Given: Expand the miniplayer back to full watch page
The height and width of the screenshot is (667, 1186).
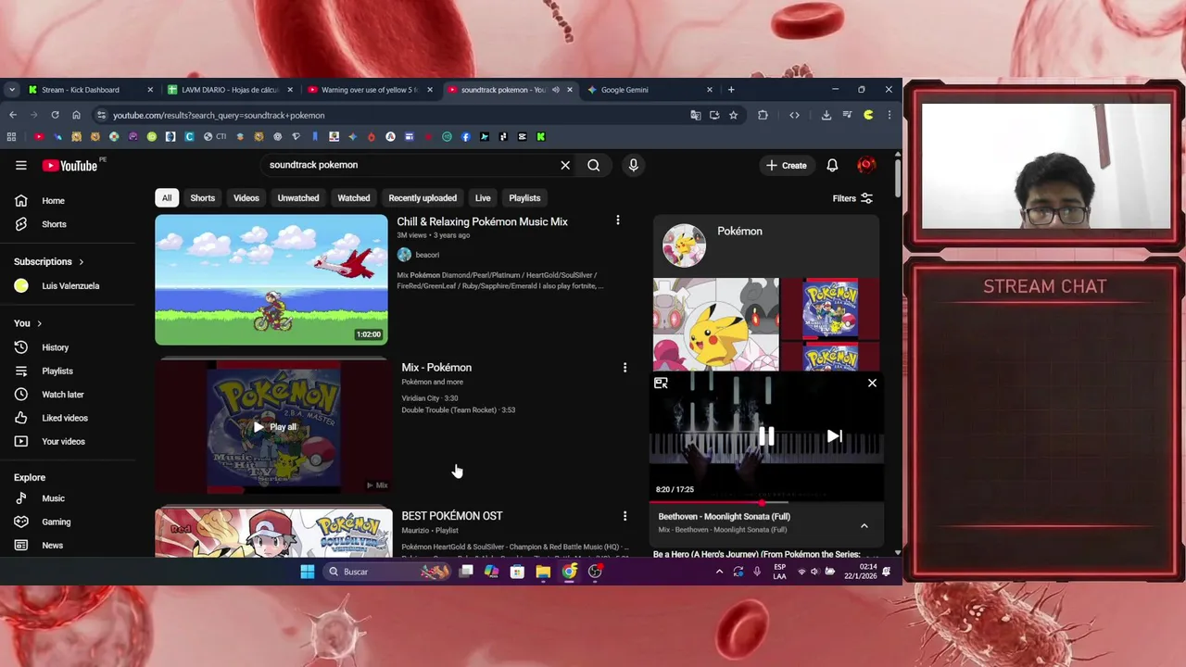Looking at the screenshot, I should (661, 383).
